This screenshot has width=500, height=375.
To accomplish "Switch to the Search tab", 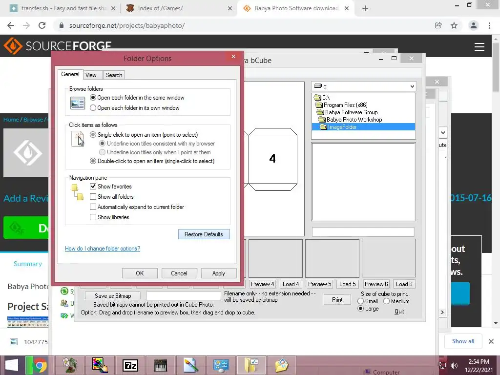I will [114, 75].
